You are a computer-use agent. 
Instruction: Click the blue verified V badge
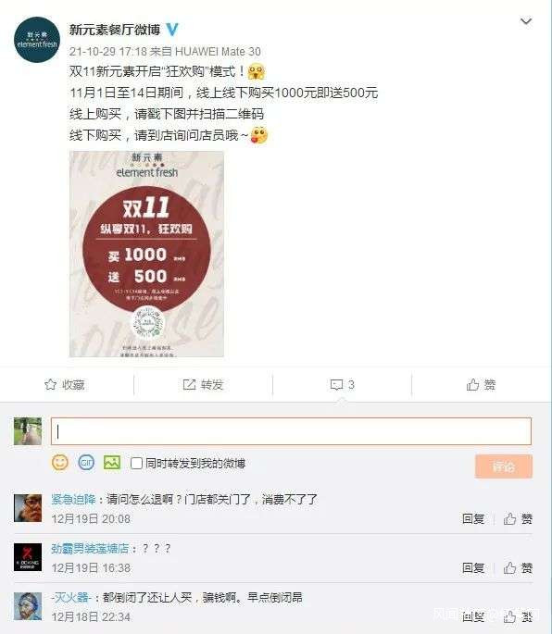tap(172, 30)
